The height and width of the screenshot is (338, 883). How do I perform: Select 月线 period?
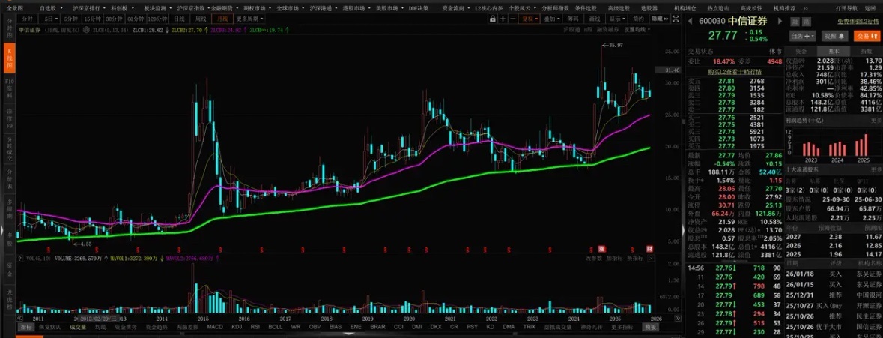tap(223, 19)
